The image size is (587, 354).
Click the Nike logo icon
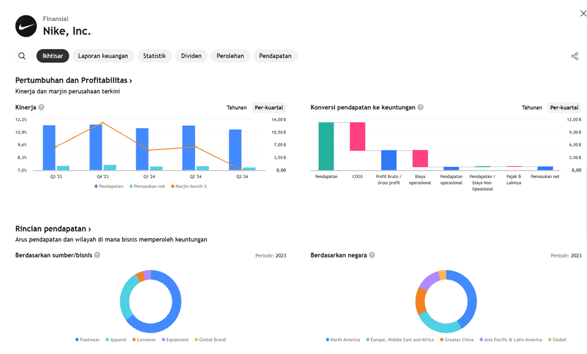(x=26, y=26)
